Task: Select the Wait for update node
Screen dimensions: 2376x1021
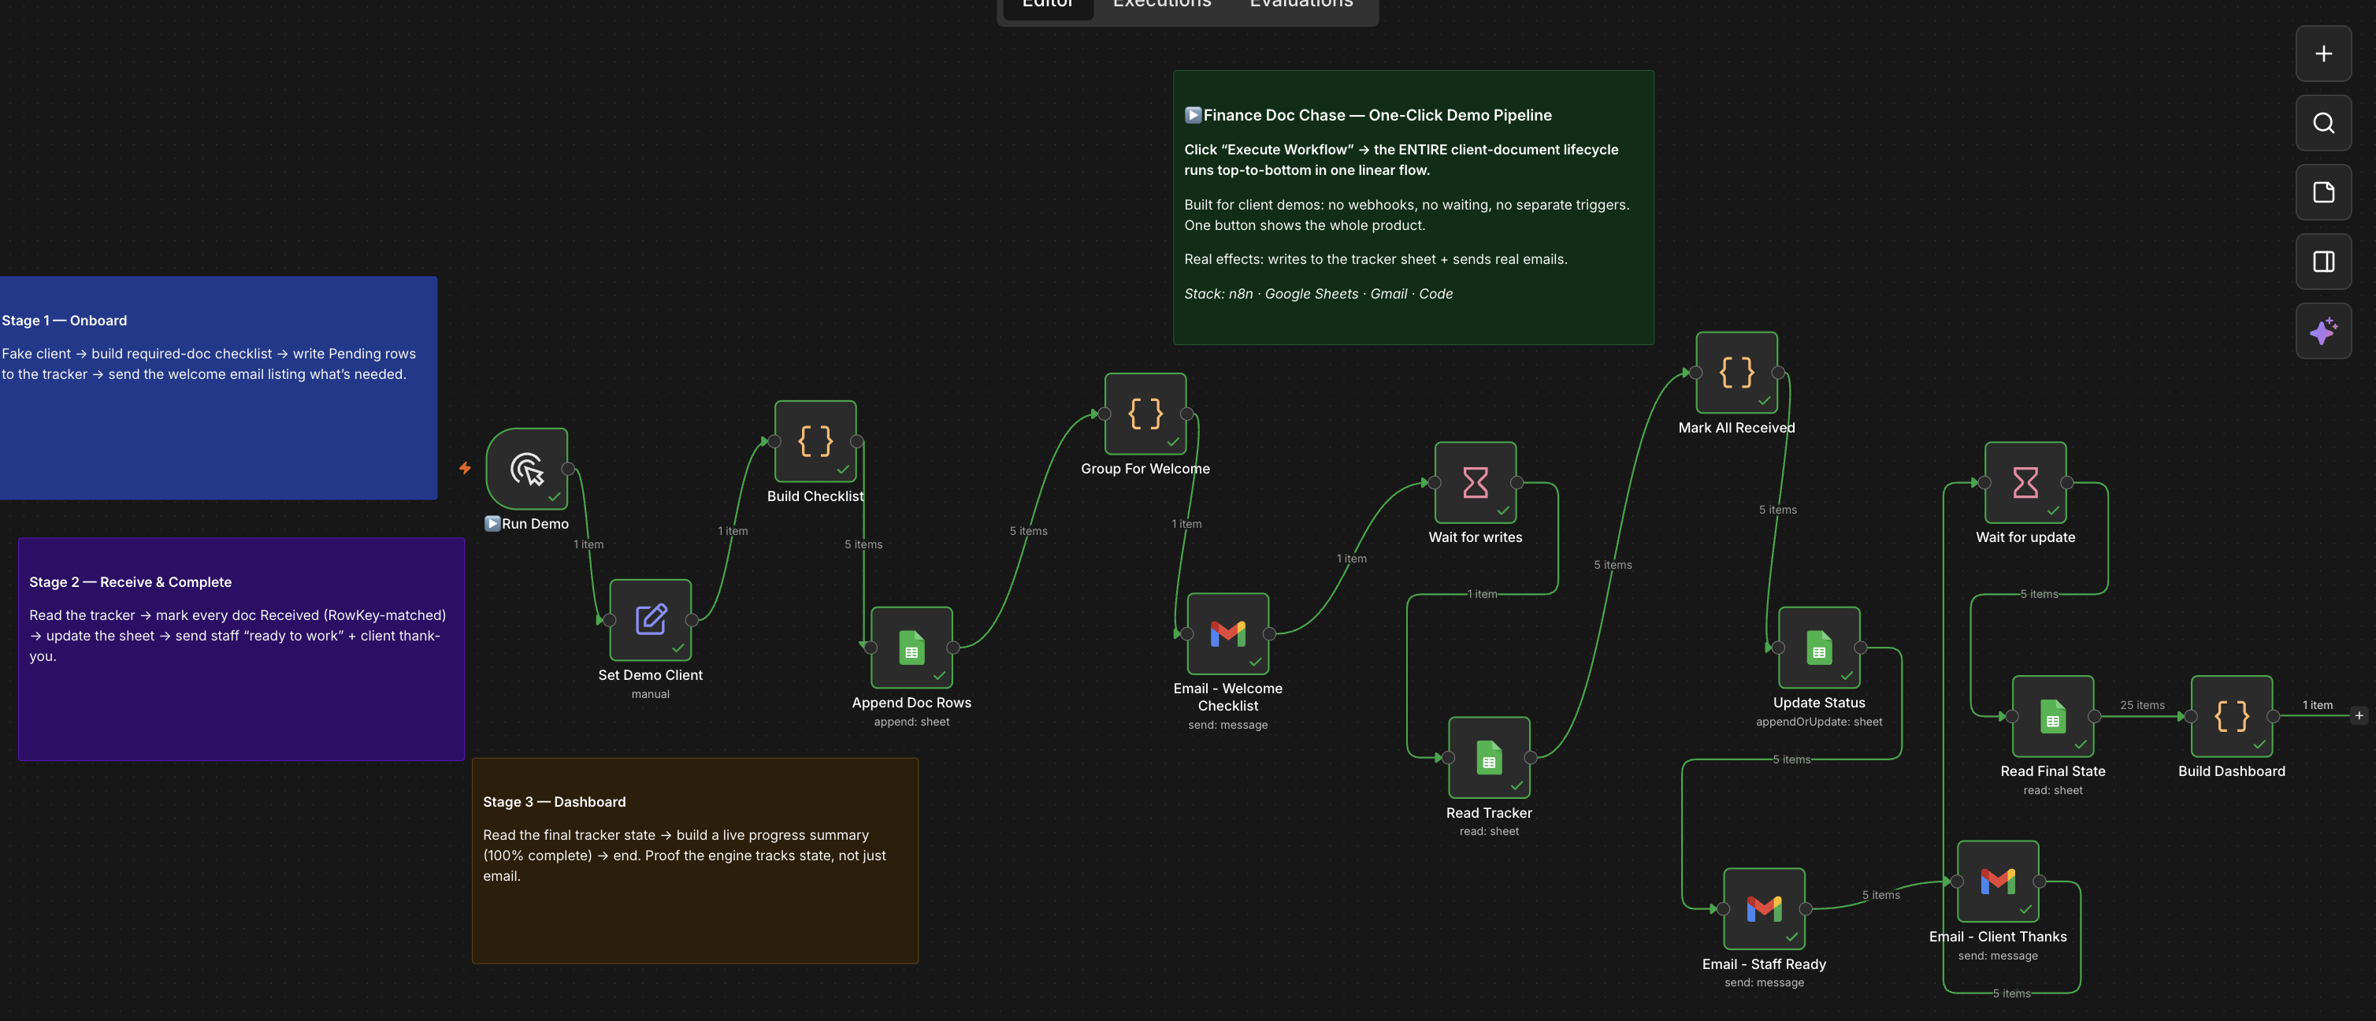Action: [2025, 482]
